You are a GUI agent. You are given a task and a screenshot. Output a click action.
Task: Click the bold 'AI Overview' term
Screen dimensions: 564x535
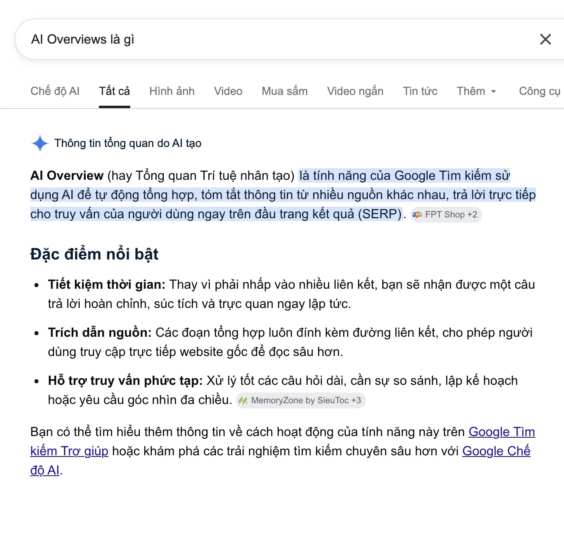tap(67, 175)
